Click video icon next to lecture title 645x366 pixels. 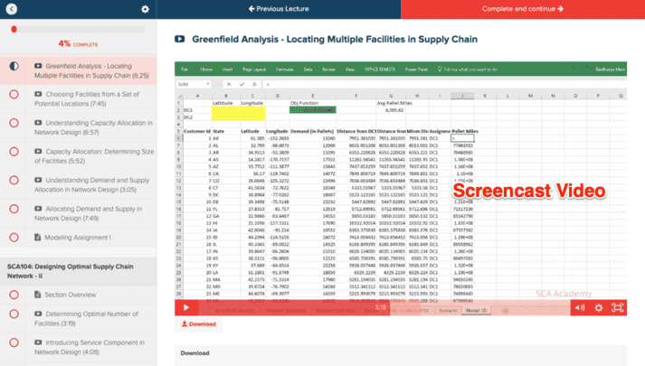click(180, 39)
